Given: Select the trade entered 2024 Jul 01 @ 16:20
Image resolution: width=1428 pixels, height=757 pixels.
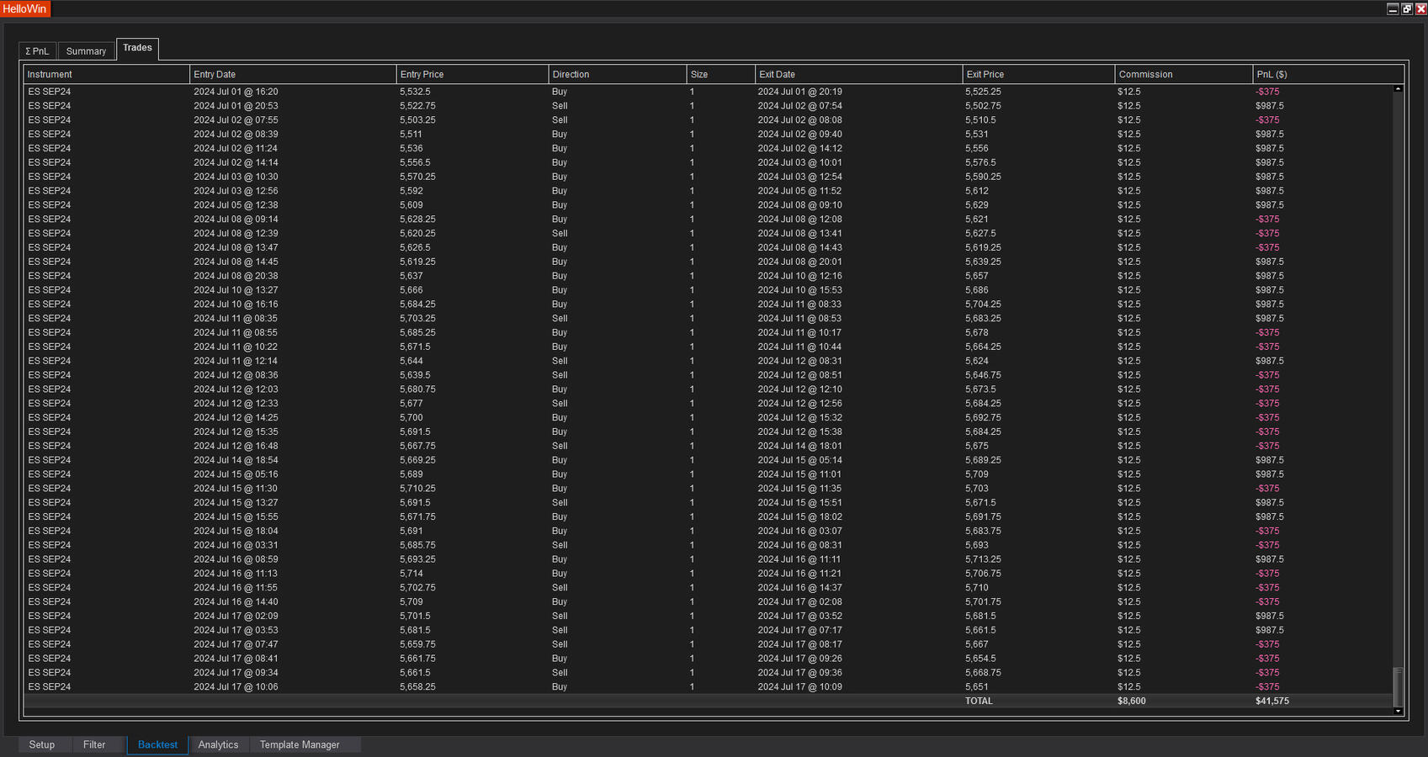Looking at the screenshot, I should (236, 92).
